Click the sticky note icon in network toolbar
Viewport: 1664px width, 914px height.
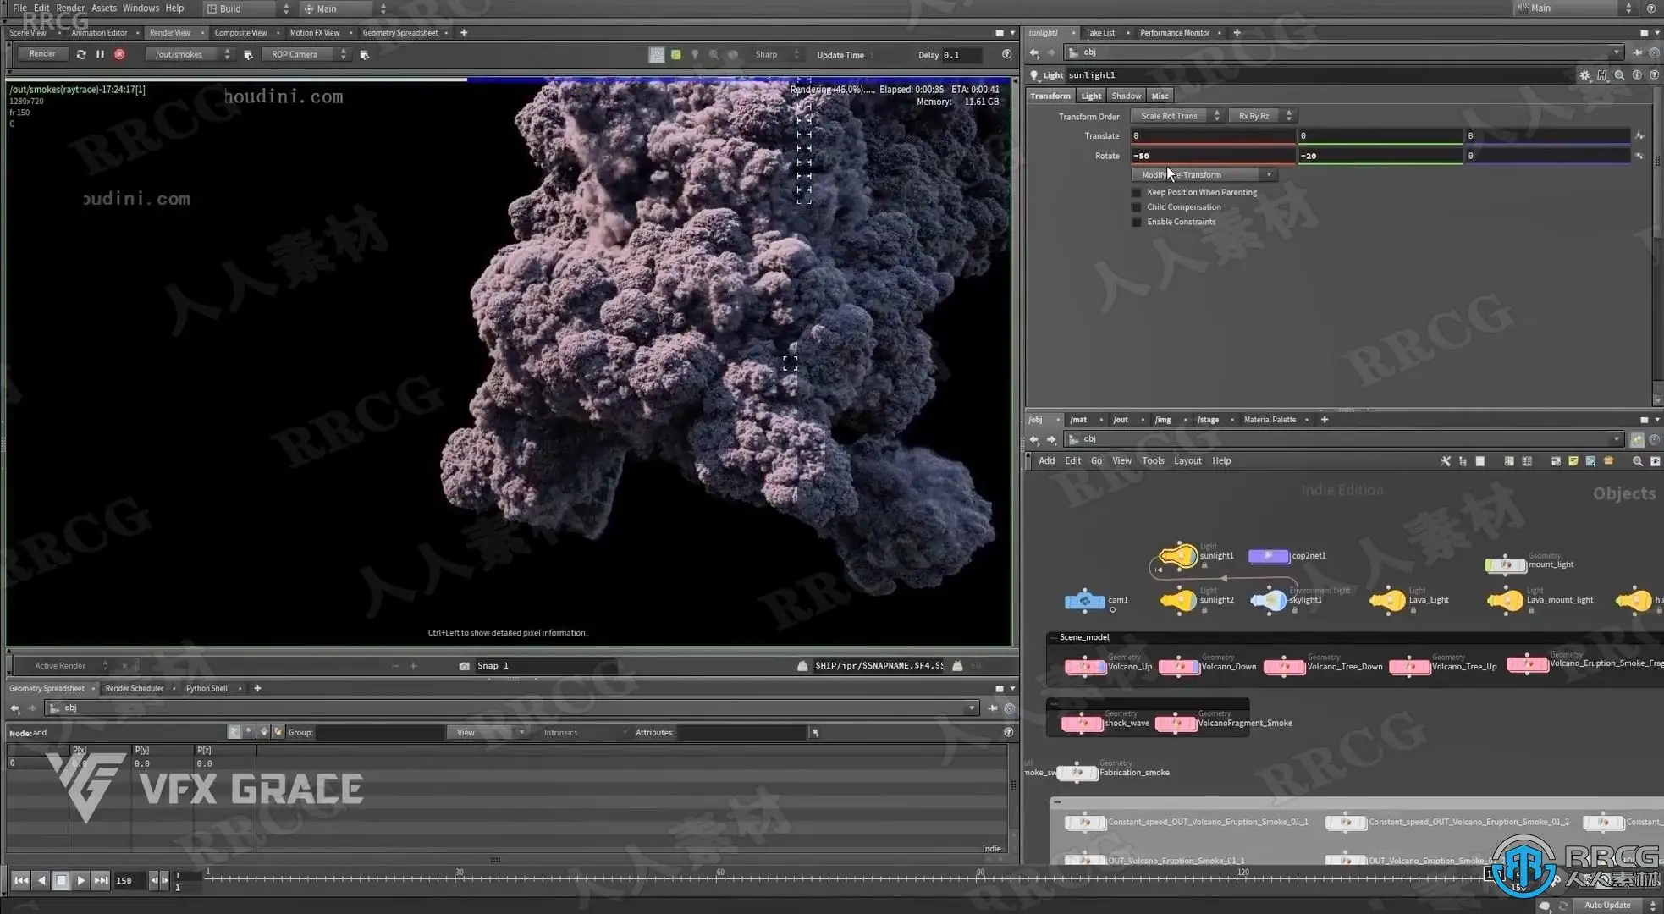pyautogui.click(x=1573, y=461)
